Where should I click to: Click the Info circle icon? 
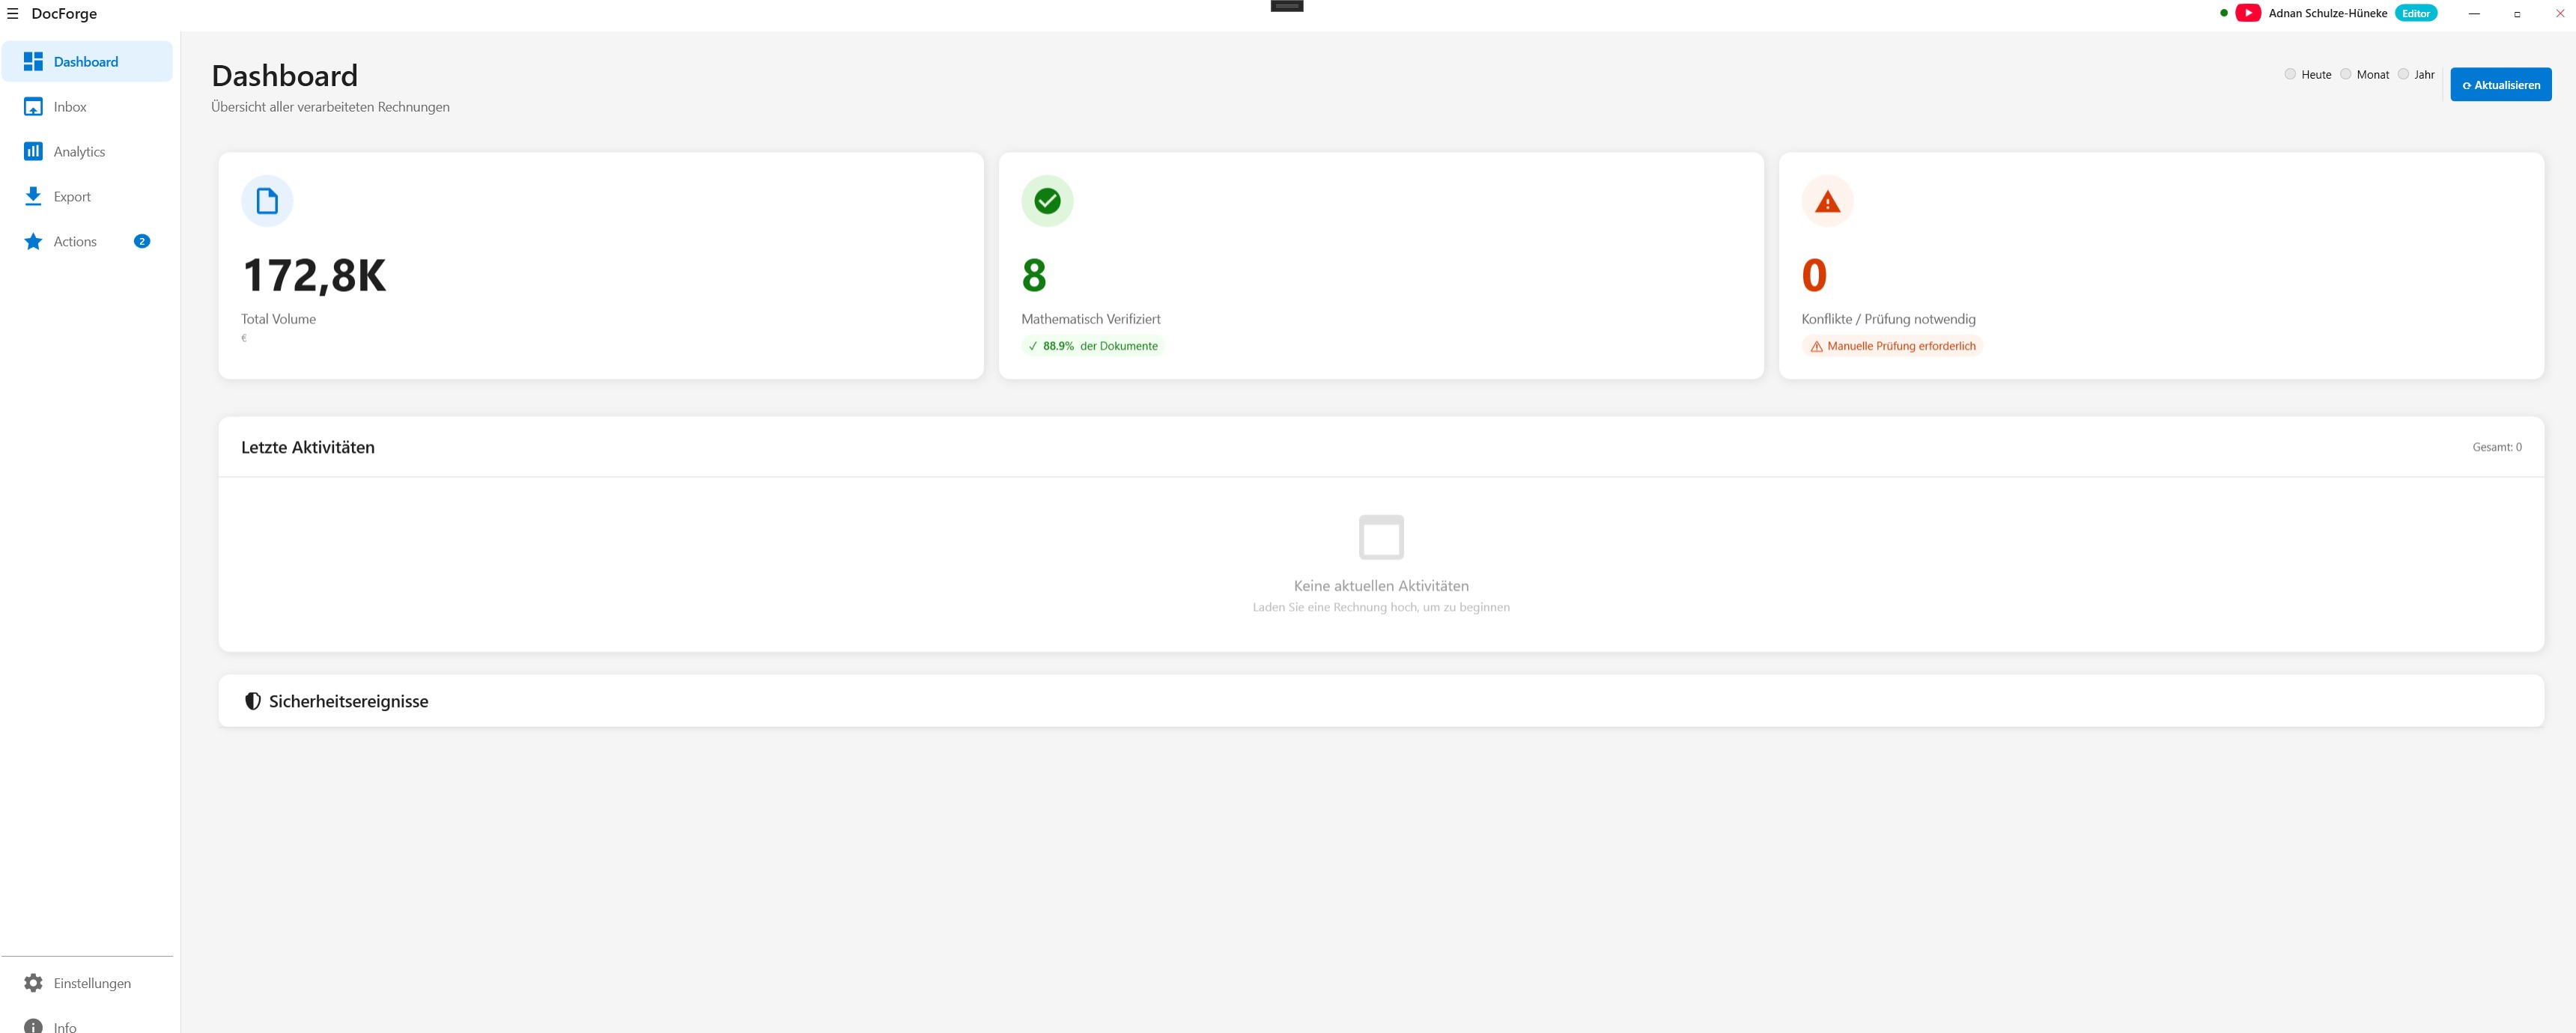pos(33,1026)
